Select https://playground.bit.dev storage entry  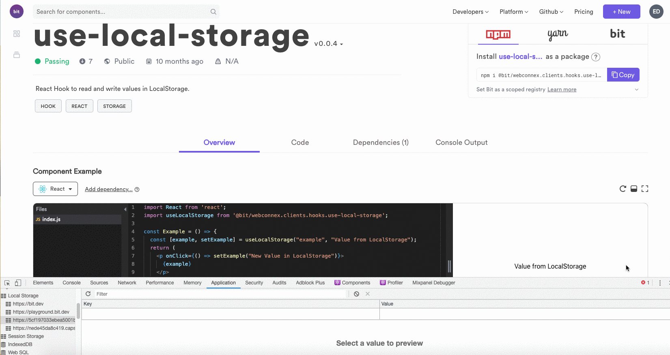(41, 312)
